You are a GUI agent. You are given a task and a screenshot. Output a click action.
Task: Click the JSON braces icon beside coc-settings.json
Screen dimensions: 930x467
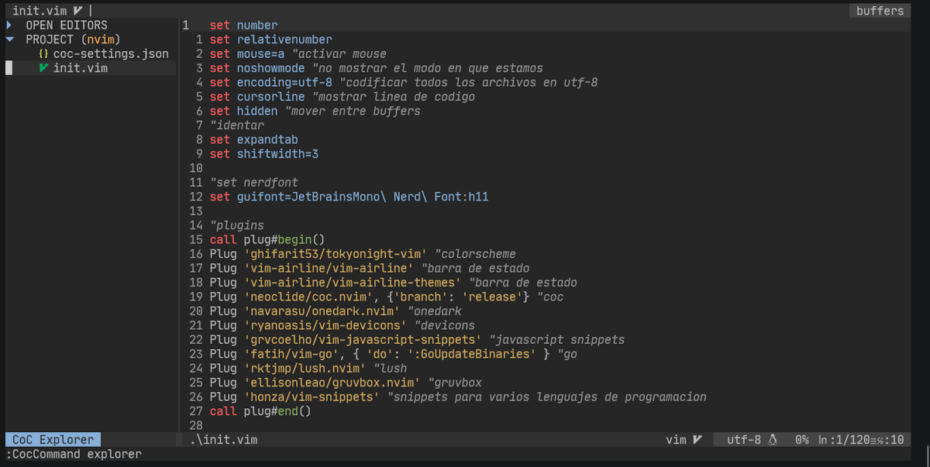pyautogui.click(x=44, y=54)
